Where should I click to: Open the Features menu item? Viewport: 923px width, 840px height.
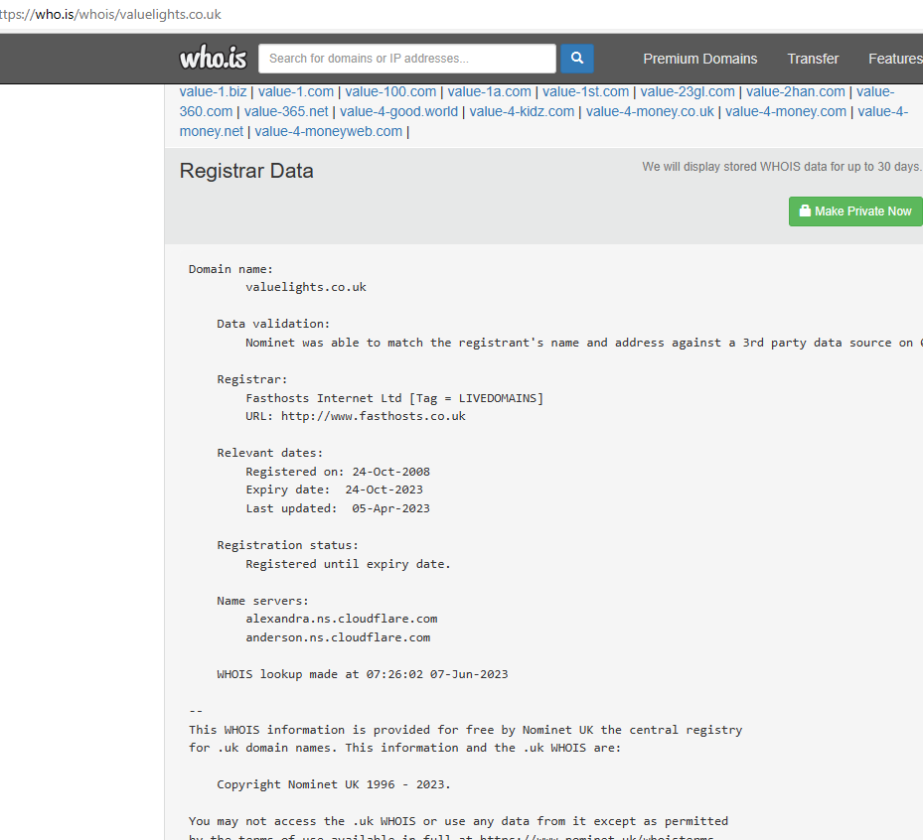coord(894,59)
